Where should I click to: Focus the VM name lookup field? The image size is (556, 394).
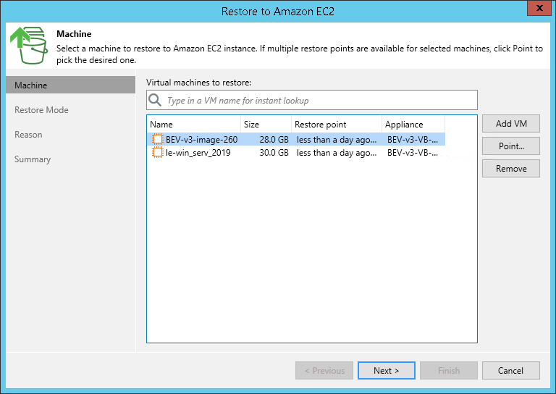(312, 100)
